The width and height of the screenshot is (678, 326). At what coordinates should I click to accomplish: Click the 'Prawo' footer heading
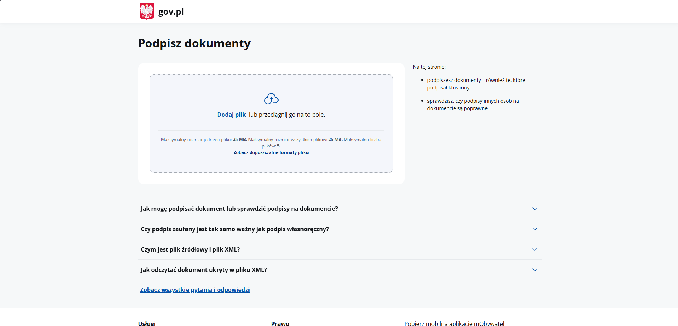click(280, 323)
